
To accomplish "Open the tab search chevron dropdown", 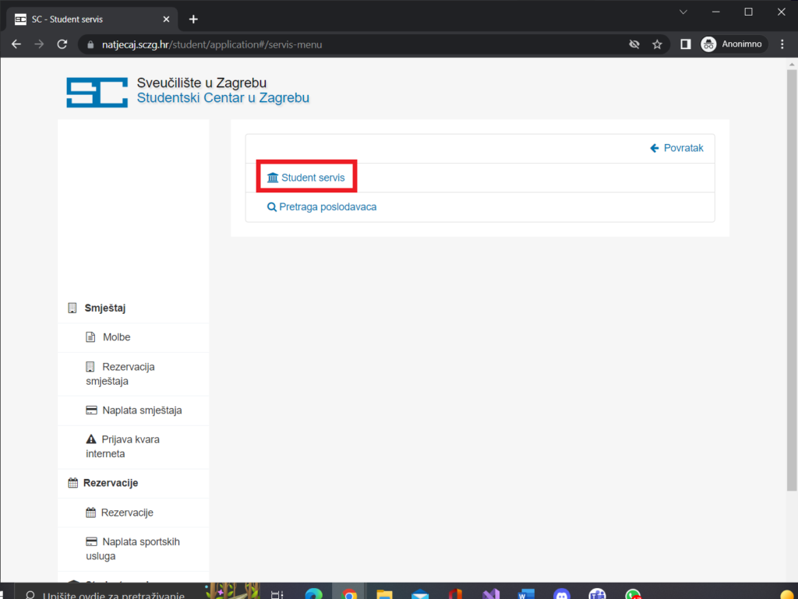I will pyautogui.click(x=683, y=12).
